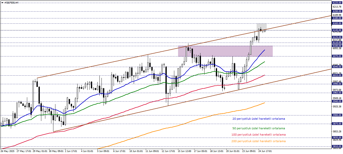Click the 100 periyotluk üstel hareketli ortalama label

(258, 135)
